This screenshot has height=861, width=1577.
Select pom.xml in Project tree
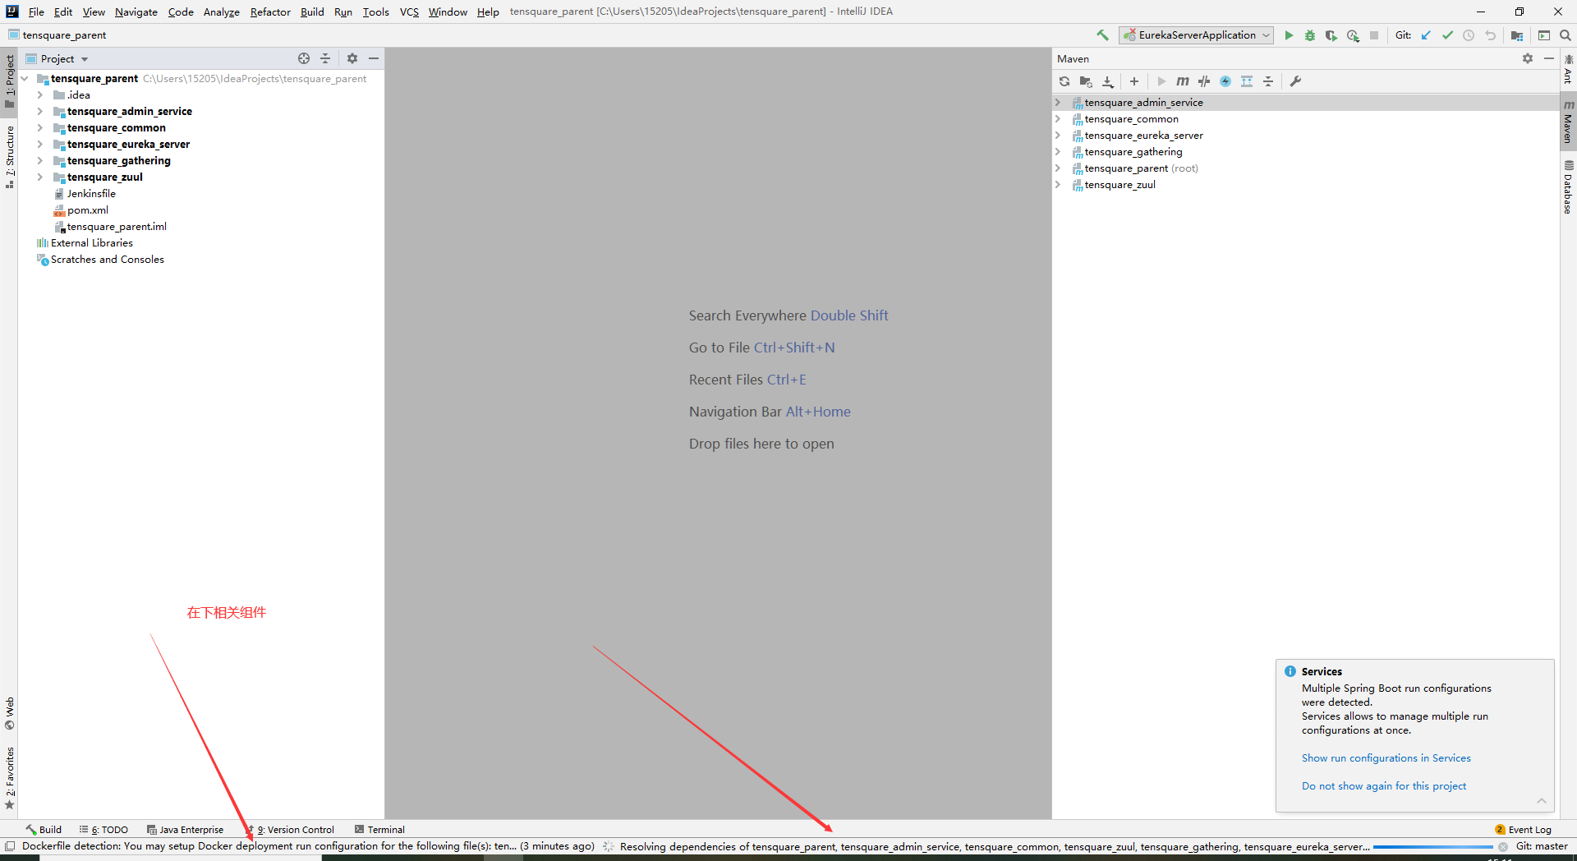coord(87,210)
